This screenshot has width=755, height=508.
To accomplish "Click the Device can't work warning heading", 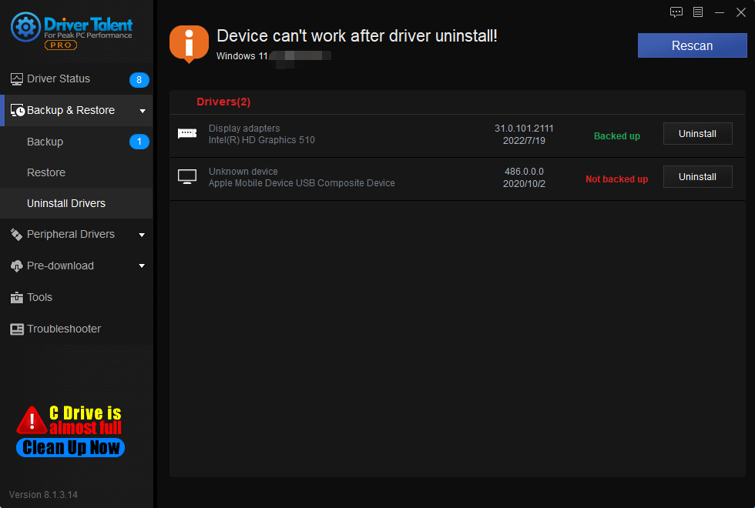I will (357, 36).
